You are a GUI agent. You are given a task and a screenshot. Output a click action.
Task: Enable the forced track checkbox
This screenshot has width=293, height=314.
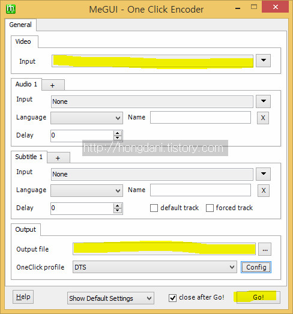(210, 208)
